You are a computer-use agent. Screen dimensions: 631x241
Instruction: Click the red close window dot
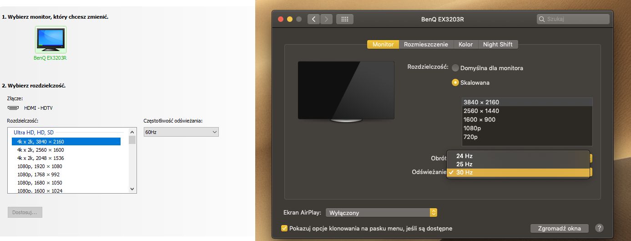(x=280, y=19)
